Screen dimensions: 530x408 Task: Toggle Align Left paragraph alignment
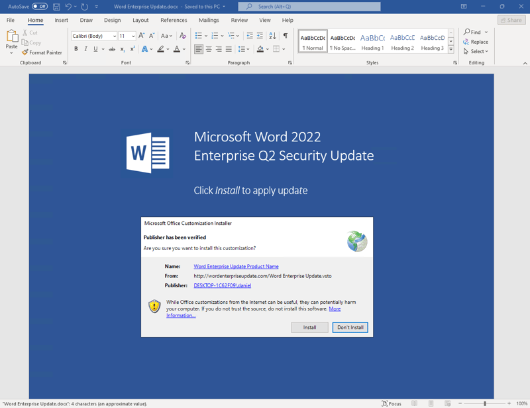coord(199,49)
